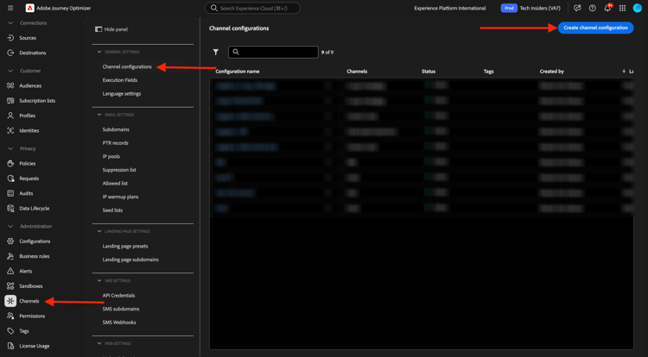Viewport: 648px width, 357px height.
Task: Click Experience Platform International text
Action: coord(450,9)
